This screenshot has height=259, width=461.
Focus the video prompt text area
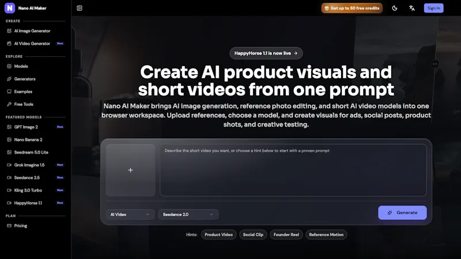[293, 170]
